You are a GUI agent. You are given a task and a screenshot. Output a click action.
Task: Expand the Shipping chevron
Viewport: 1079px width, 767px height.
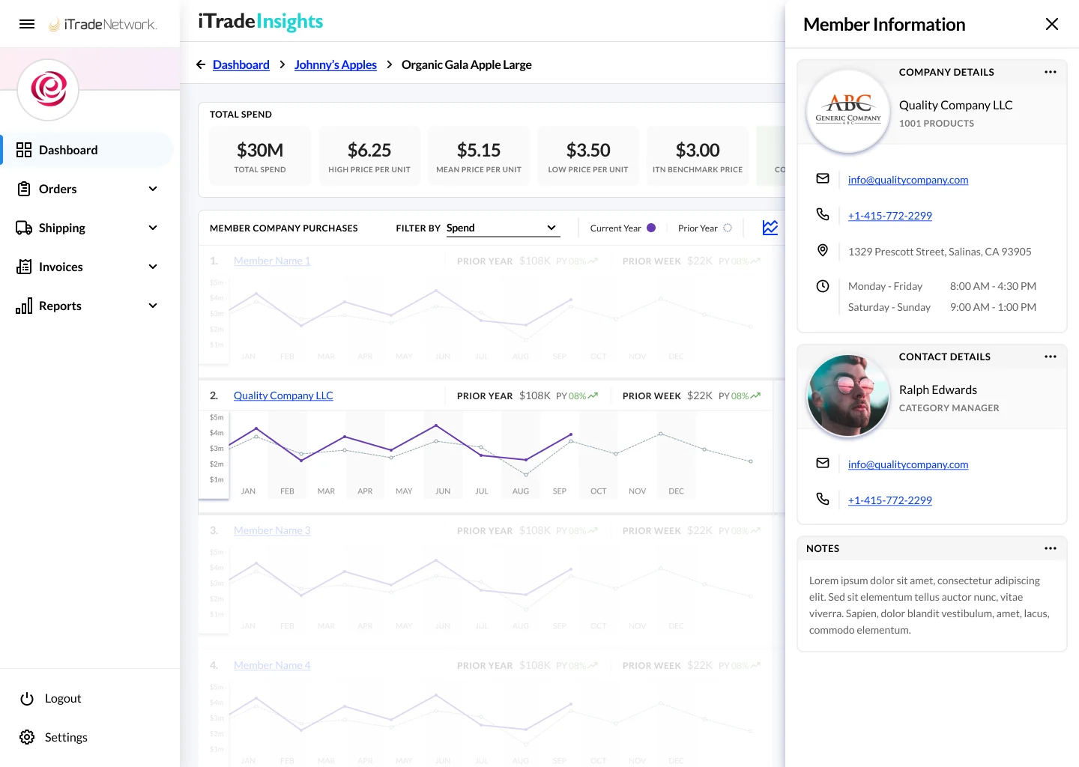tap(153, 228)
